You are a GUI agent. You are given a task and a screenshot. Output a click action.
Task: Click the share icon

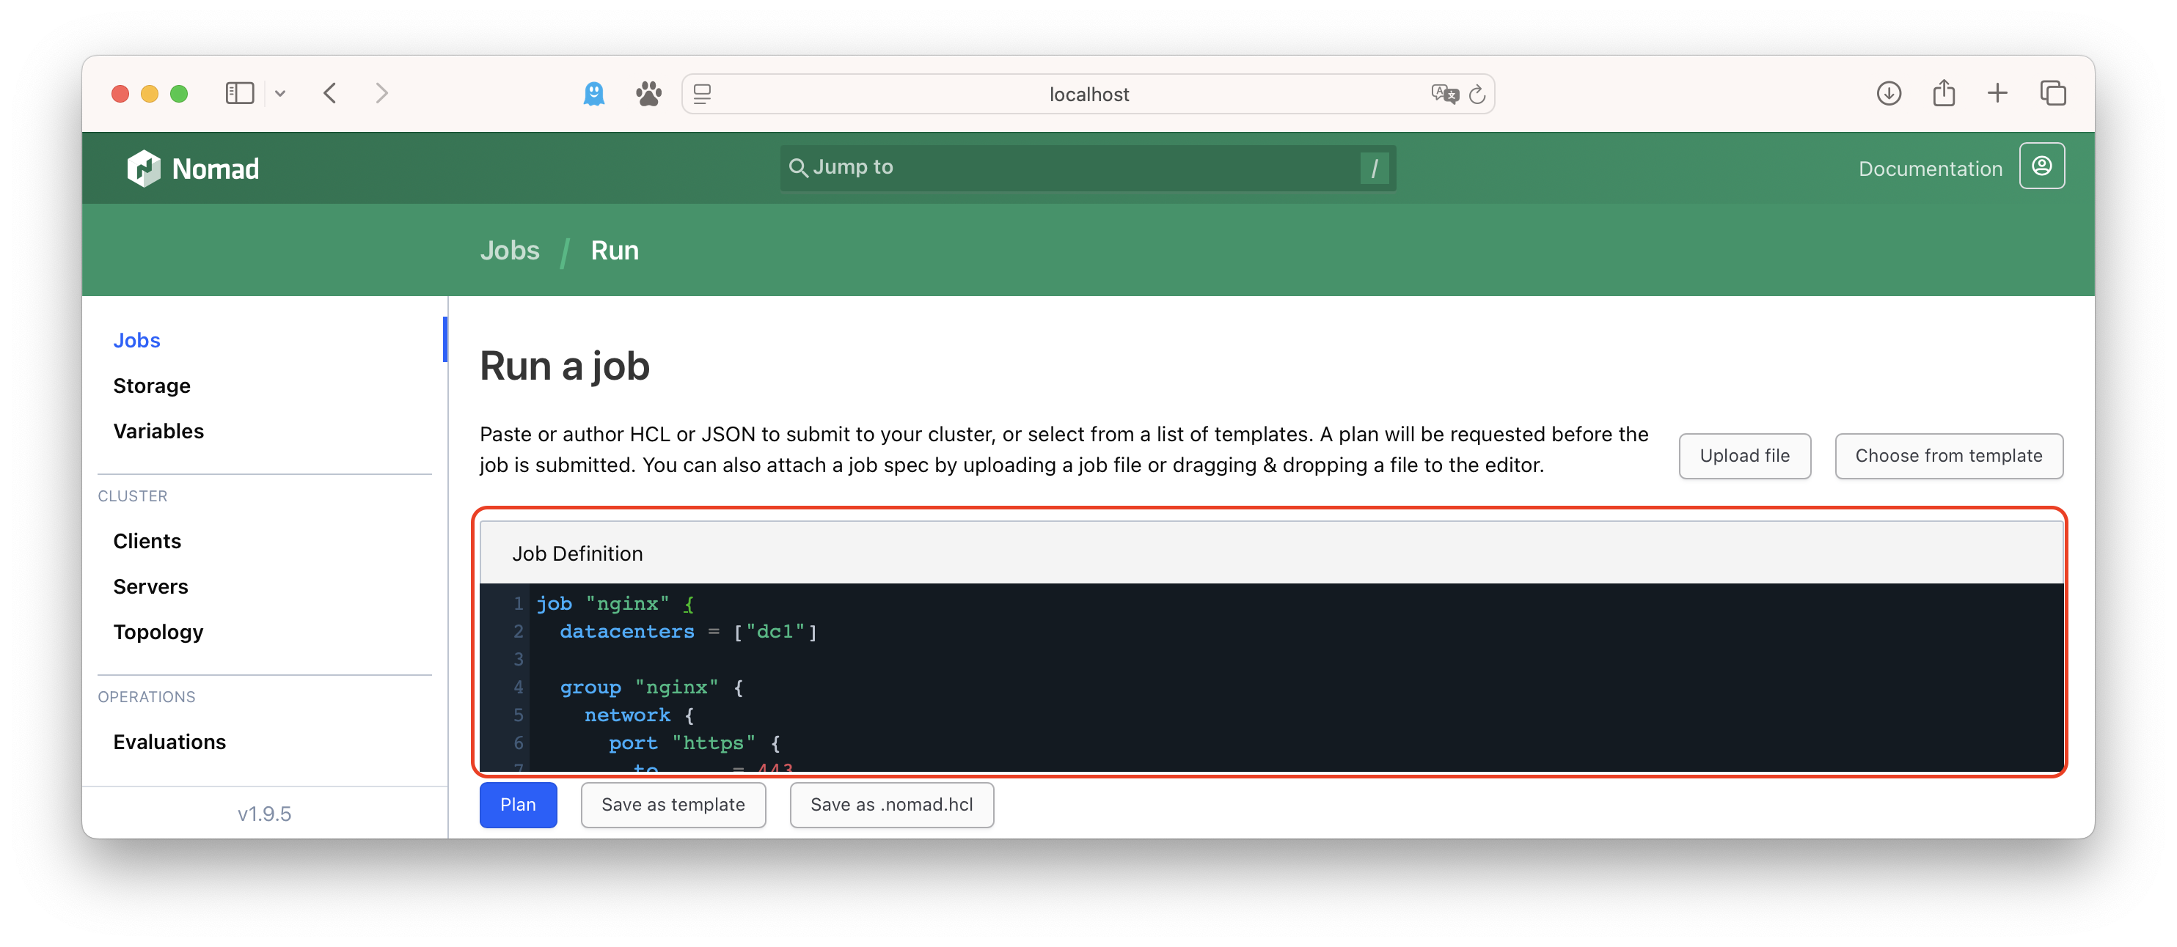(x=1943, y=93)
